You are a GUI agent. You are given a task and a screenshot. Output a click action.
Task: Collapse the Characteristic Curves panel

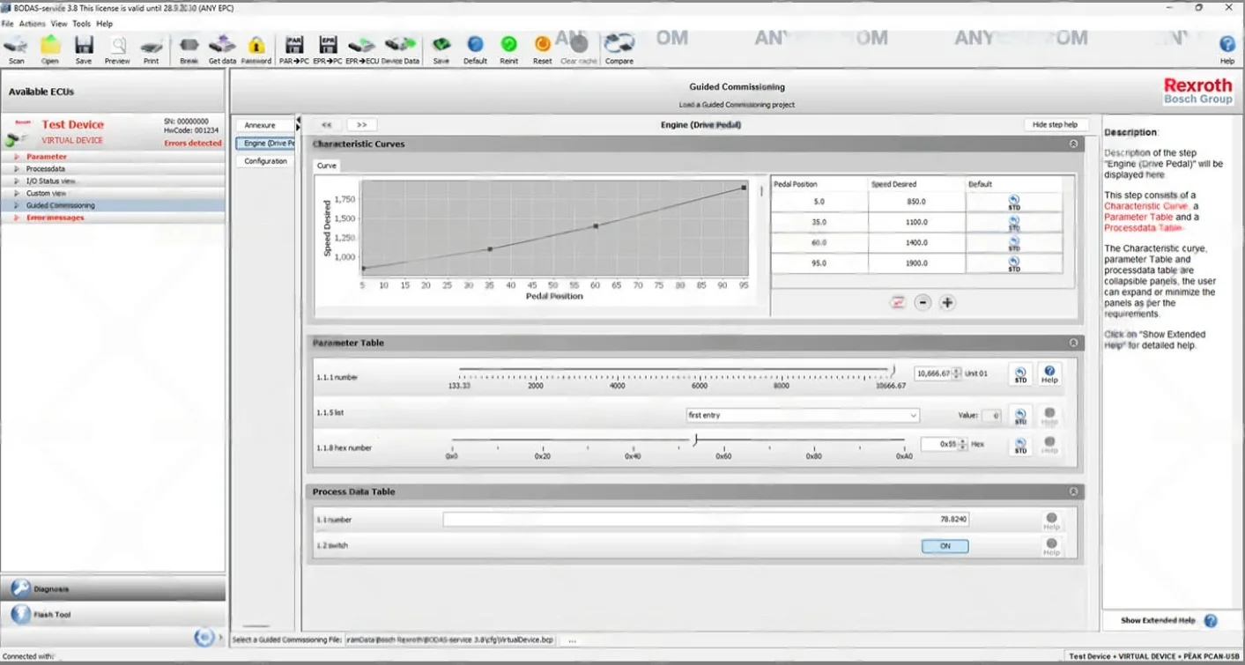click(1073, 144)
